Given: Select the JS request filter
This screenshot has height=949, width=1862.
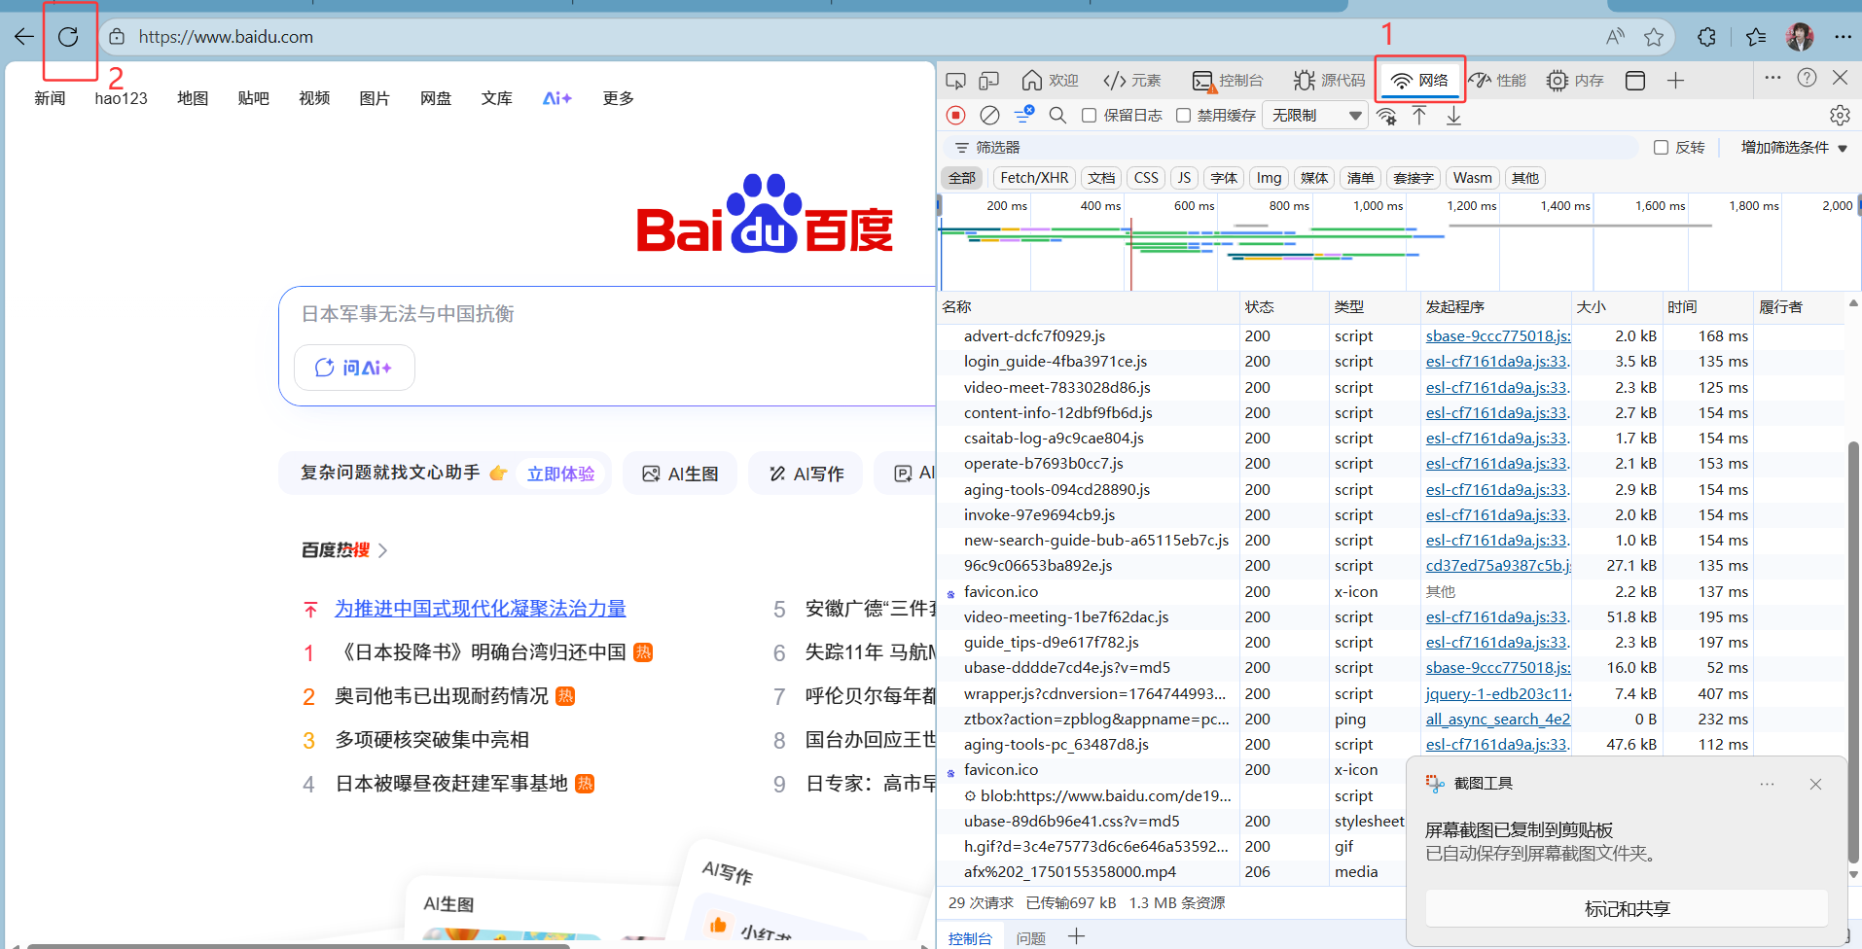Looking at the screenshot, I should click(x=1183, y=178).
